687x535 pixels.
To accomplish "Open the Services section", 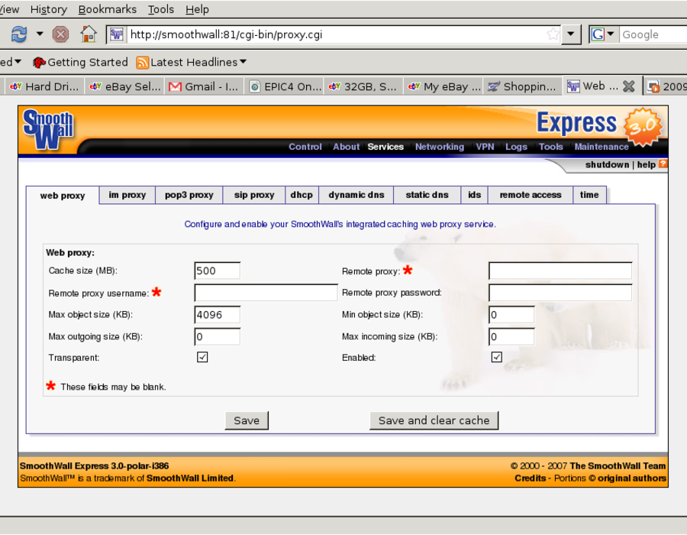I will [385, 147].
